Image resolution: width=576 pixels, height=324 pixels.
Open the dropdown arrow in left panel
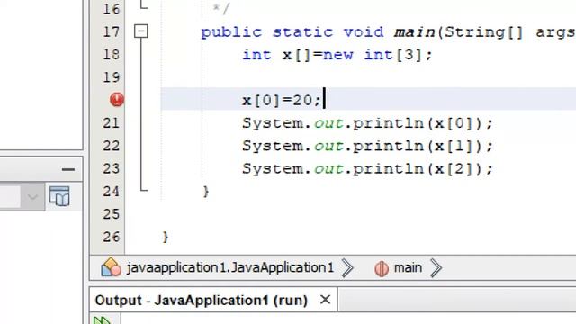tap(32, 197)
